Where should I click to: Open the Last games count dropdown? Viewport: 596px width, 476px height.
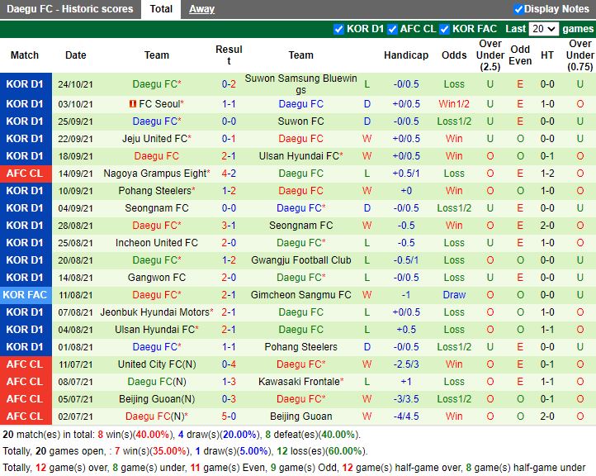click(x=543, y=29)
